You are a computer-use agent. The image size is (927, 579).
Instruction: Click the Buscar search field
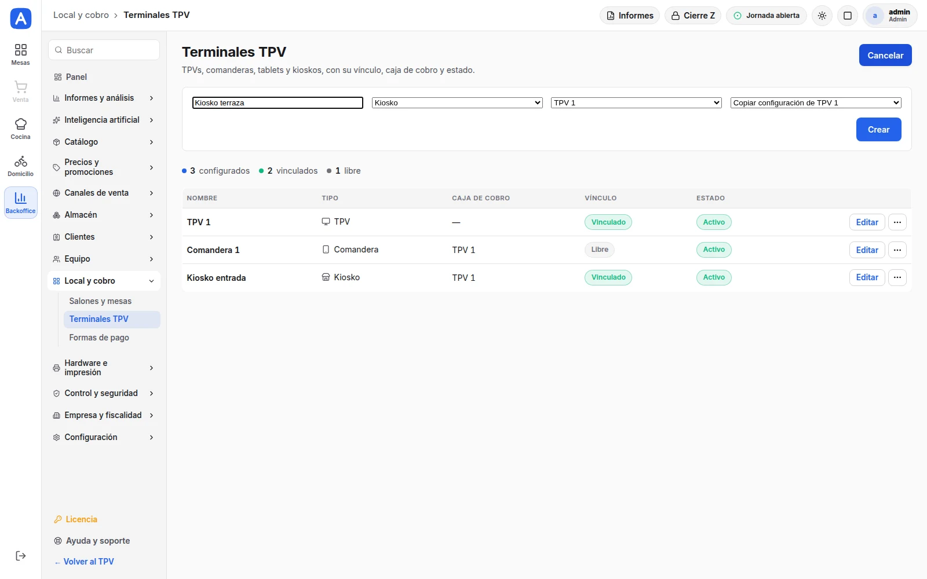click(x=104, y=50)
